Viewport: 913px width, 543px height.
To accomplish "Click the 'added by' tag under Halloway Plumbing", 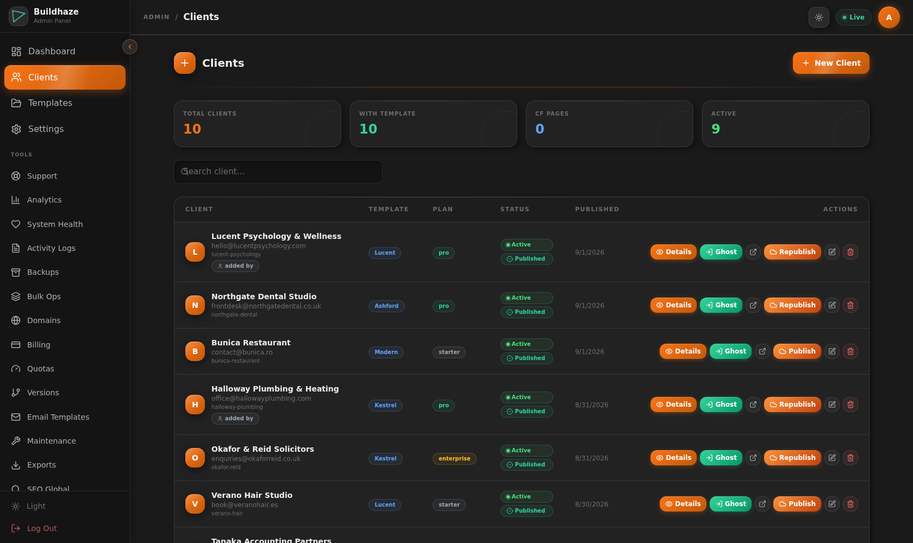I will click(235, 419).
